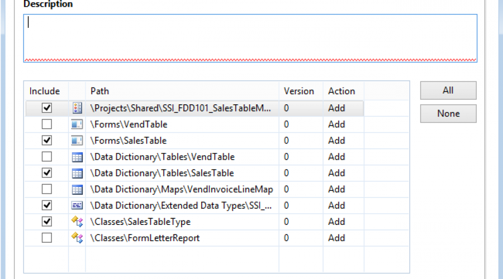The image size is (503, 279).
Task: Focus the Description text box
Action: (250, 38)
